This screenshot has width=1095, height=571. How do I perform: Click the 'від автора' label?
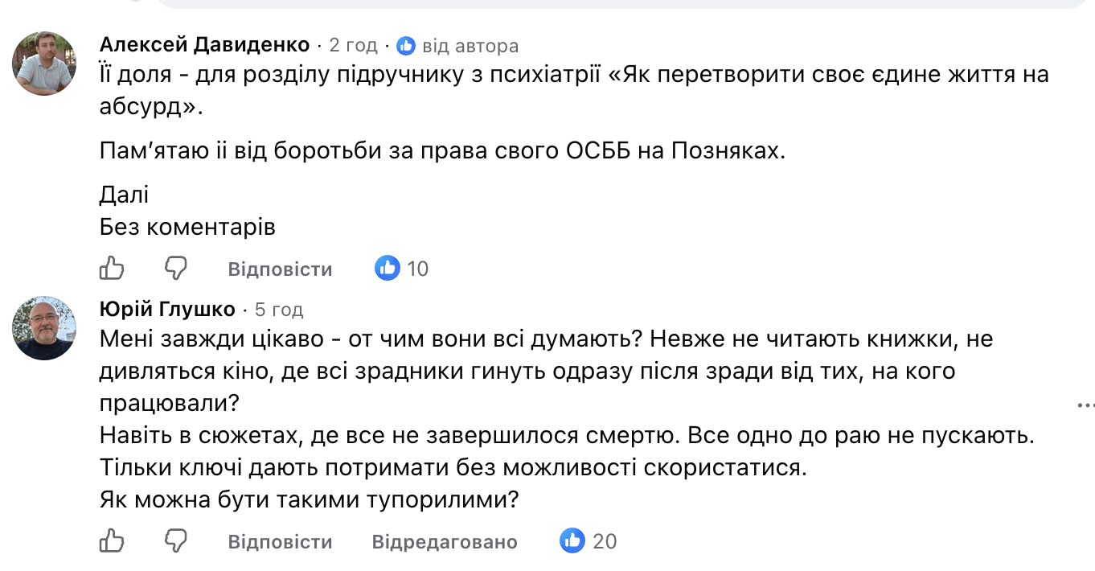coord(470,46)
